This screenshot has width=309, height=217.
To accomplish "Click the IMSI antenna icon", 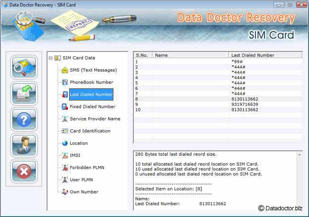I will 65,155.
